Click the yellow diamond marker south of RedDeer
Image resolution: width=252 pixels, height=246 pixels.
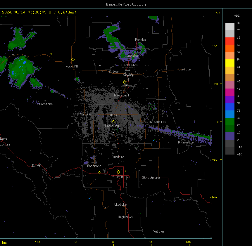[124, 82]
